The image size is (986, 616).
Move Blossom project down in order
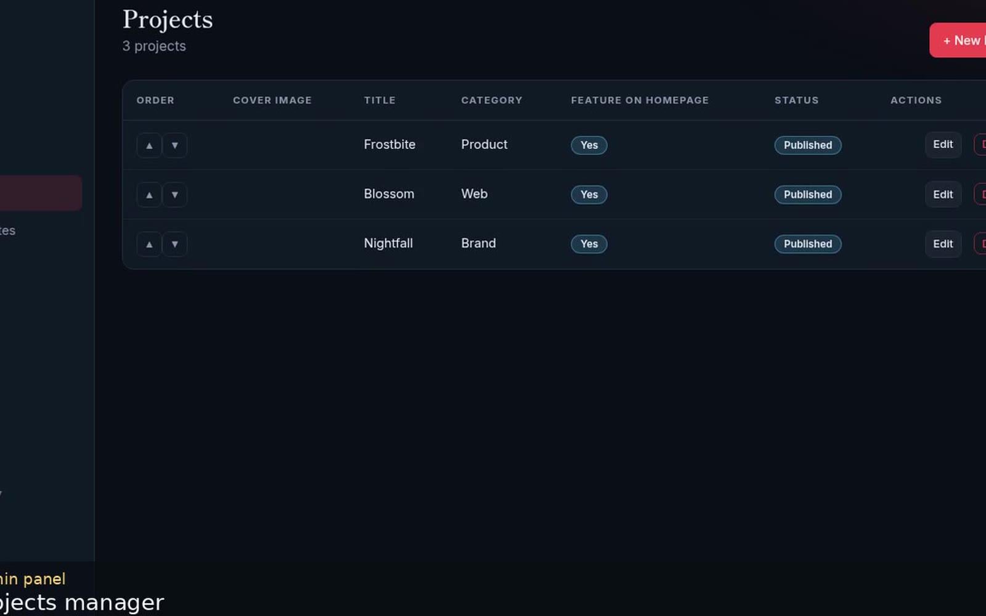click(x=175, y=195)
